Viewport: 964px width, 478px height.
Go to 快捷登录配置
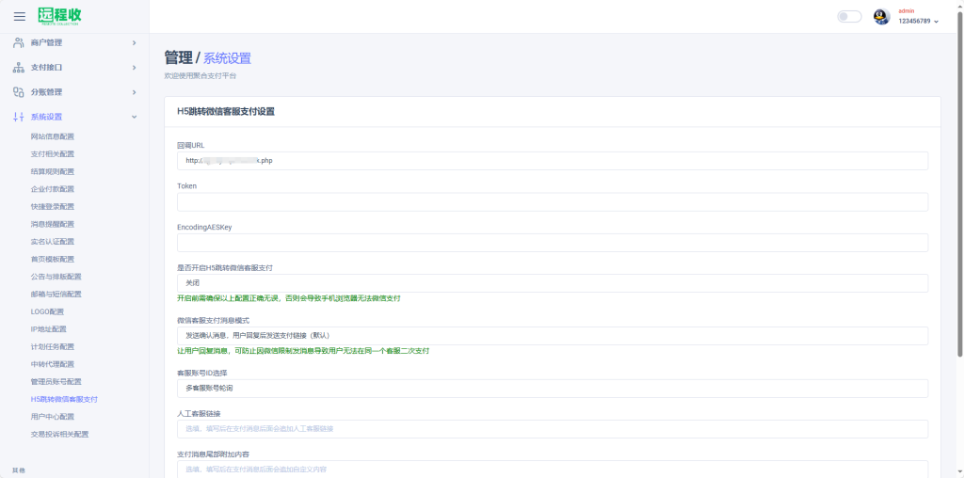[53, 206]
